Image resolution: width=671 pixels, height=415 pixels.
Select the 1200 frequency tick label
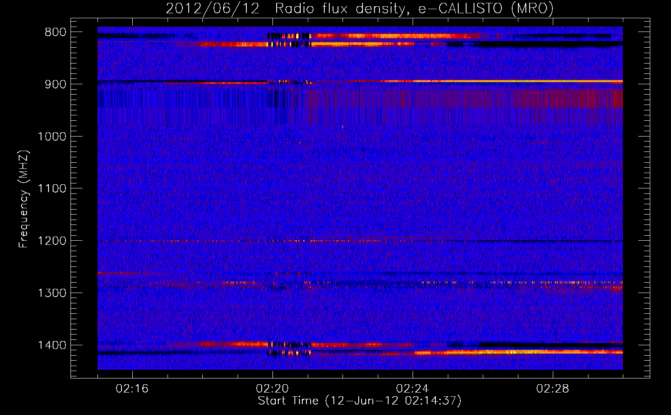click(x=52, y=241)
